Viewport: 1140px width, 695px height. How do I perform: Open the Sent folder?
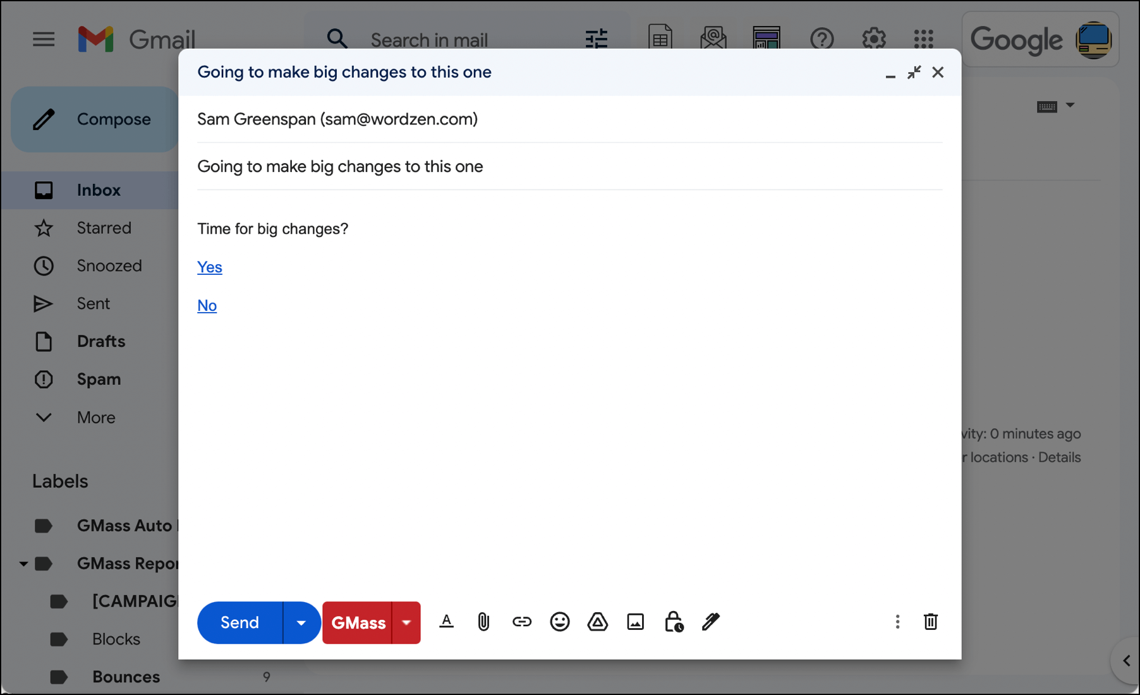coord(95,303)
